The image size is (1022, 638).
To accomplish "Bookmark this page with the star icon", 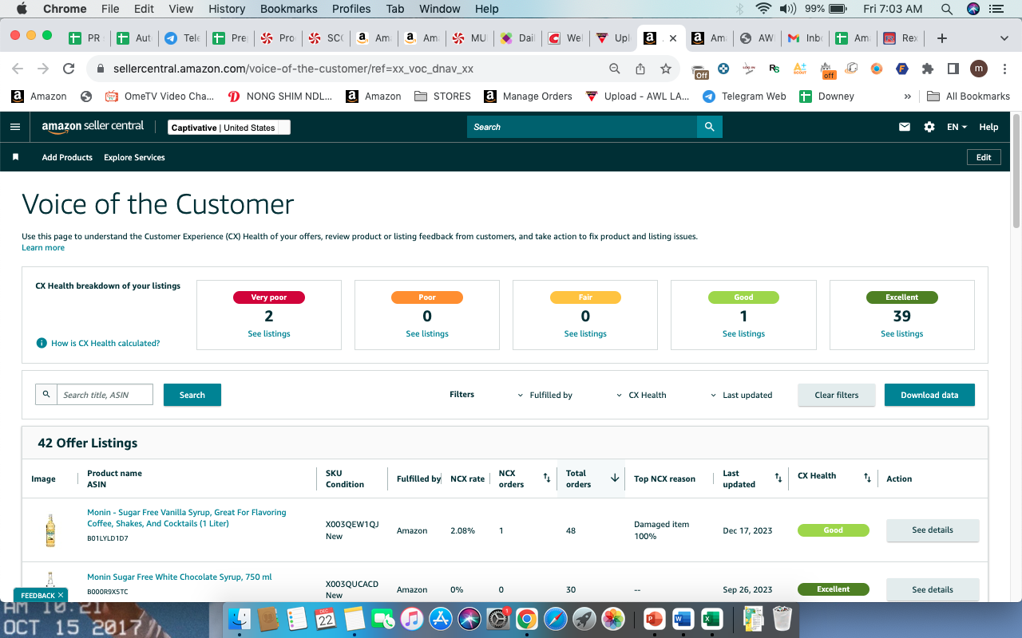I will tap(666, 69).
